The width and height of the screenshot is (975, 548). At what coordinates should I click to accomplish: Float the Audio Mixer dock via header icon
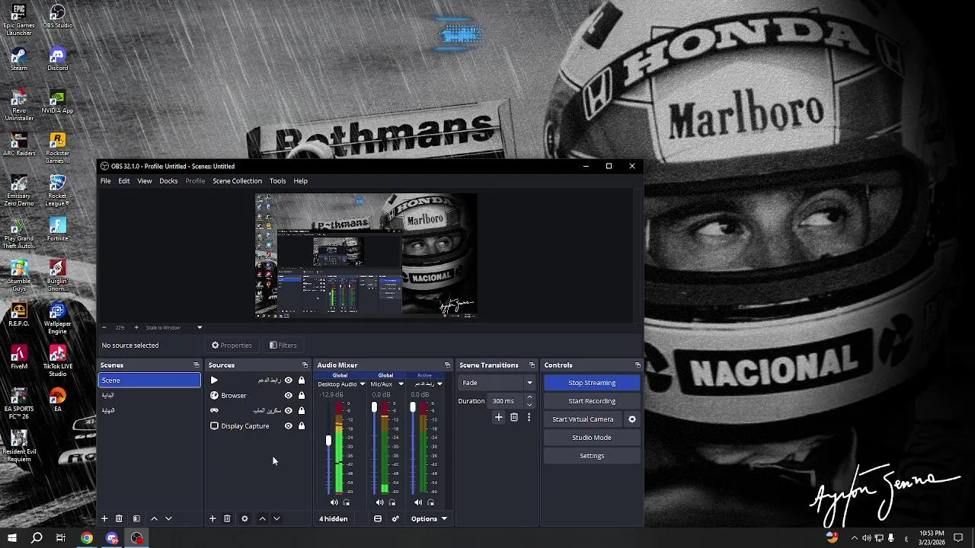coord(447,365)
